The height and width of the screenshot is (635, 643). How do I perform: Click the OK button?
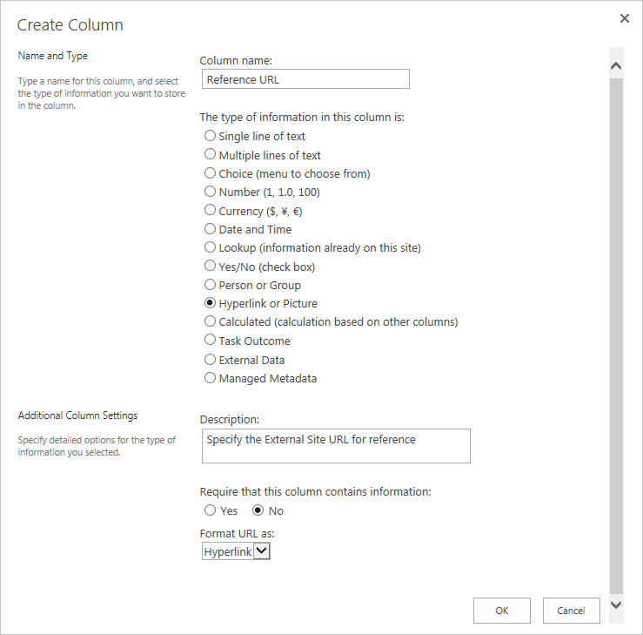pyautogui.click(x=502, y=611)
